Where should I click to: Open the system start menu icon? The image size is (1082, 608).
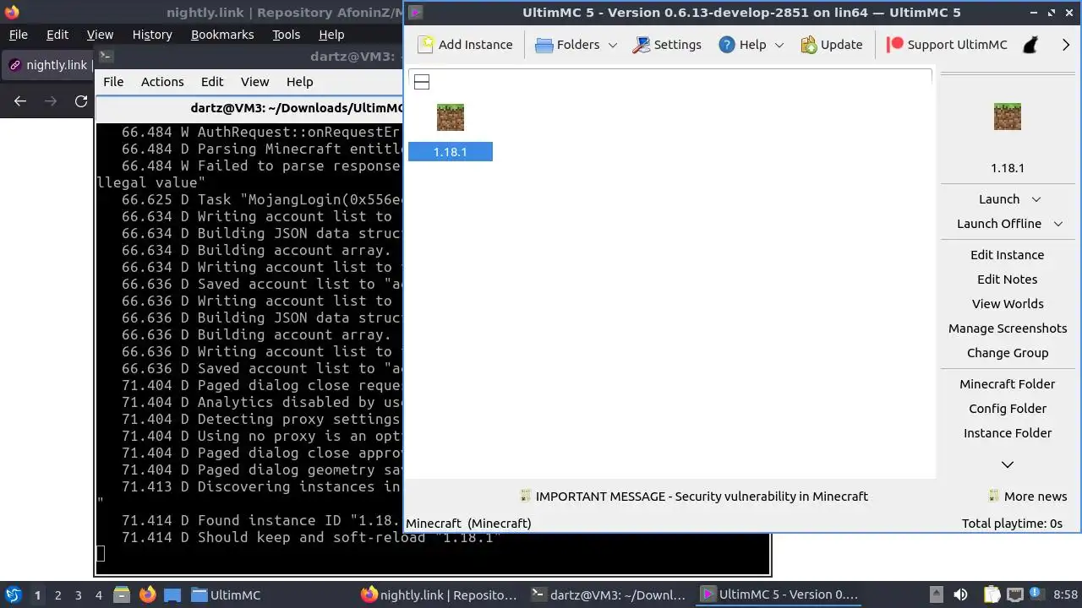13,595
